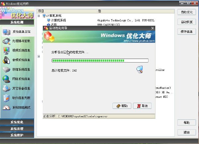Click the 计算机系统 root node computer icon
Viewport: 199px width, 144px height.
point(44,16)
